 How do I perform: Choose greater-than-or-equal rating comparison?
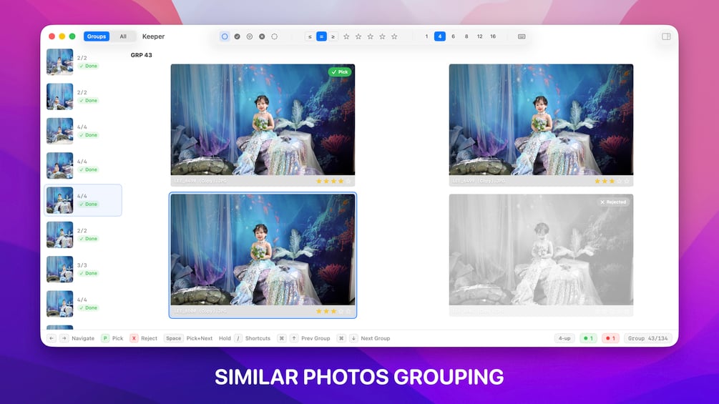[x=333, y=36]
